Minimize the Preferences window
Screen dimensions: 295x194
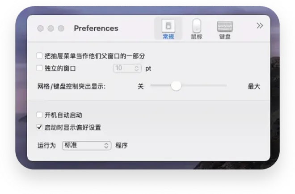pyautogui.click(x=51, y=29)
